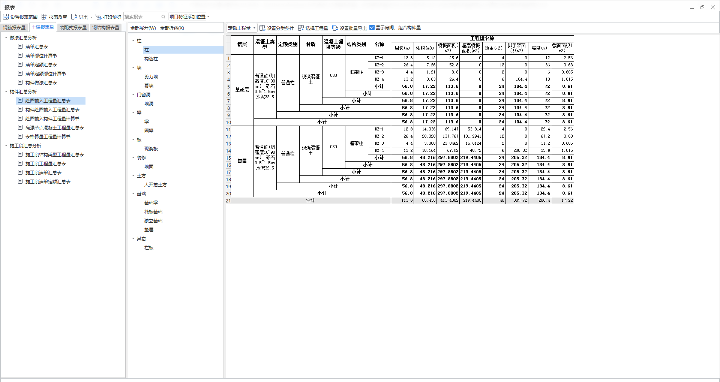The width and height of the screenshot is (720, 382).
Task: Collapse the 柱 category node
Action: (133, 40)
